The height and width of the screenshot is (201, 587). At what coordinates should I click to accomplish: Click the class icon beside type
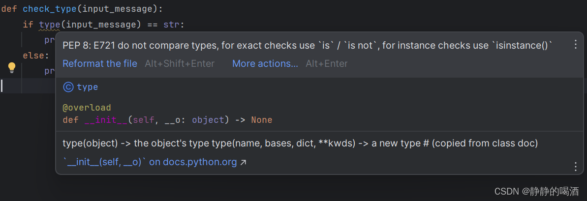point(68,87)
